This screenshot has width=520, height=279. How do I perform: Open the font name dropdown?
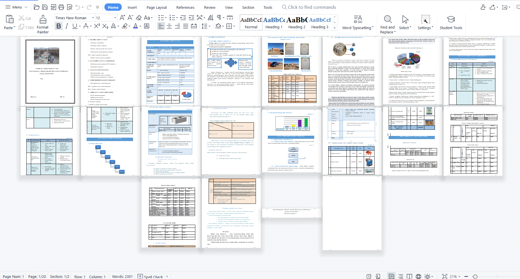[x=93, y=18]
